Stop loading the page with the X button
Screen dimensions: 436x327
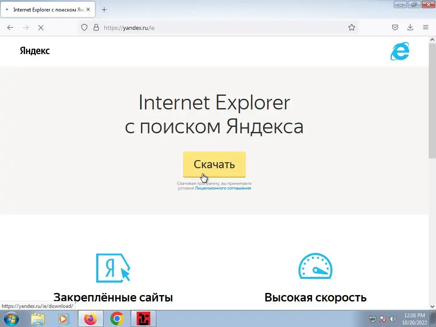(x=40, y=28)
